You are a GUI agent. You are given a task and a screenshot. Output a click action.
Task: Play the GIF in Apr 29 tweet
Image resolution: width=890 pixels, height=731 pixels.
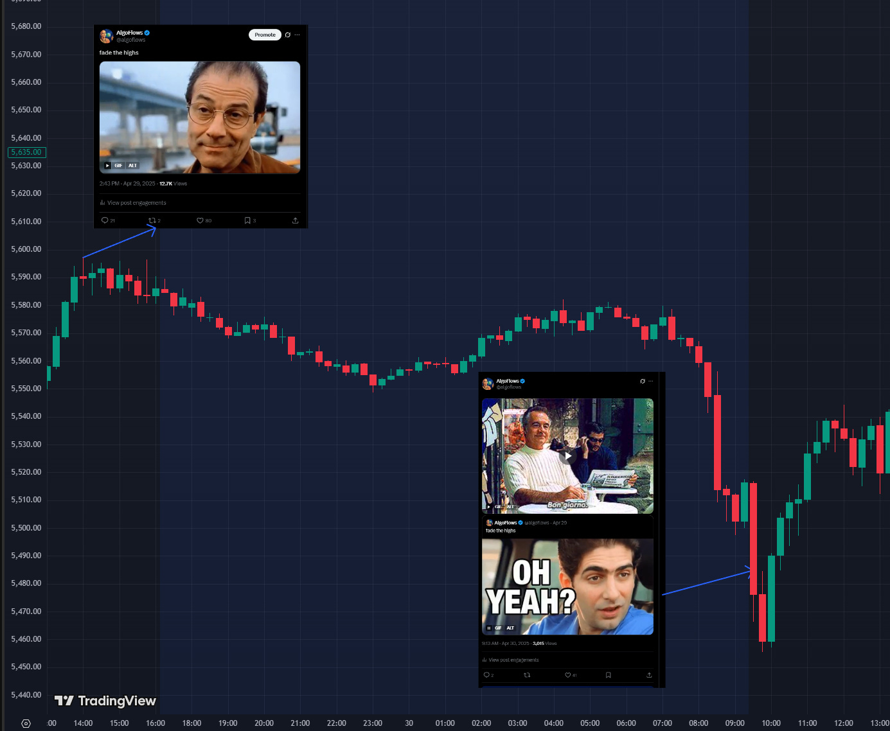107,166
